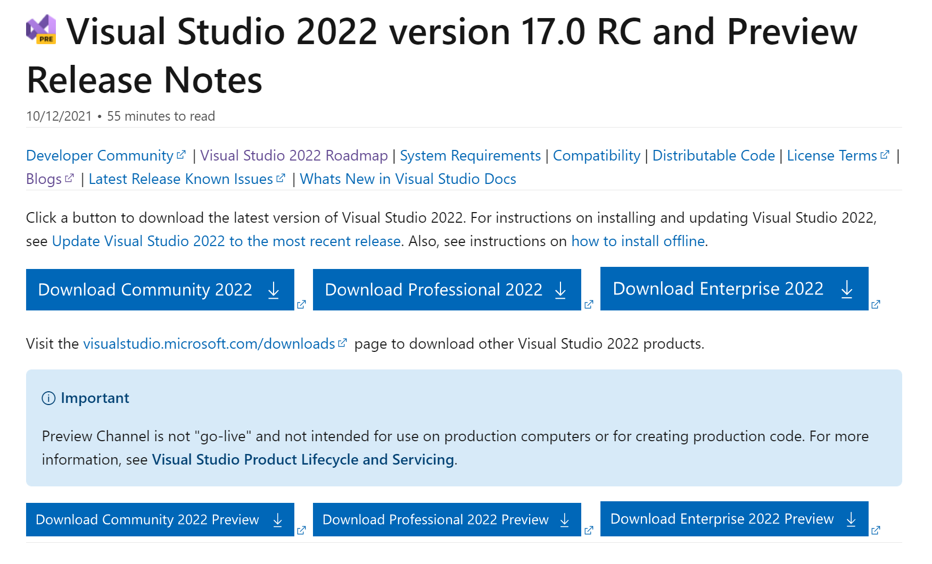Click external-link icon beside Download Enterprise 2022

(876, 304)
